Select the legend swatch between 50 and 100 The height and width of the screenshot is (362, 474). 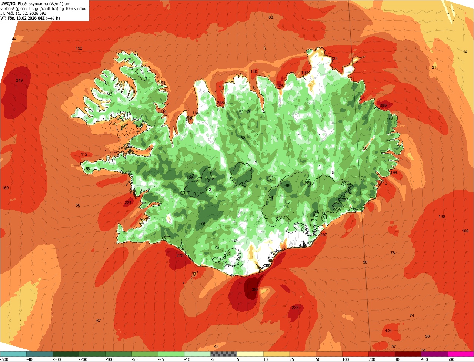(329, 354)
